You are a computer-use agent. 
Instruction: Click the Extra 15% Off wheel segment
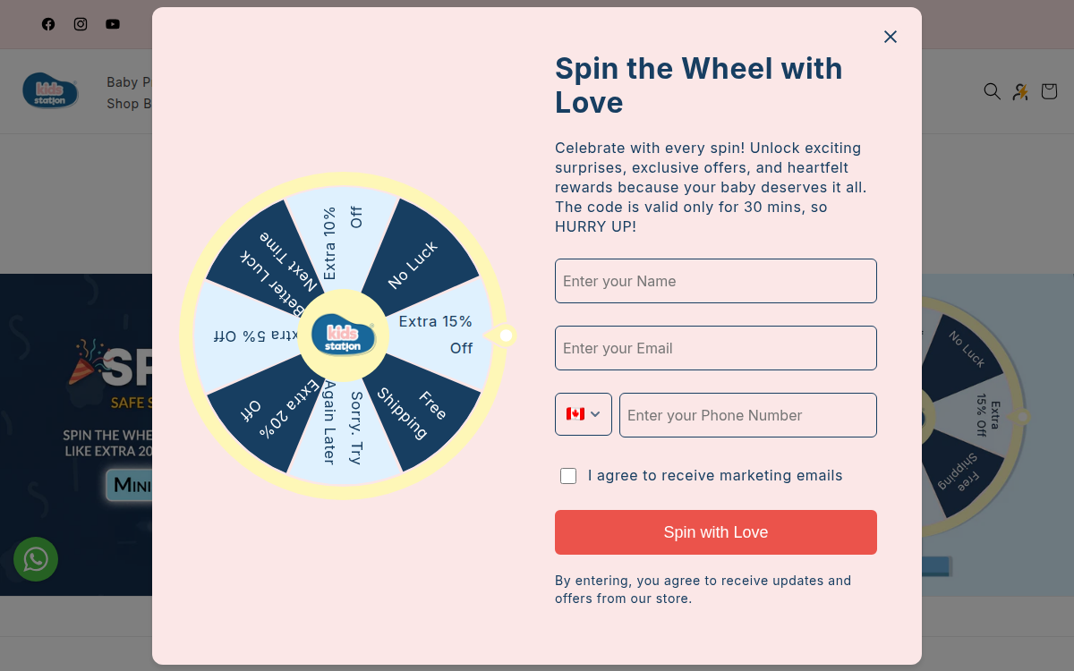tap(437, 335)
